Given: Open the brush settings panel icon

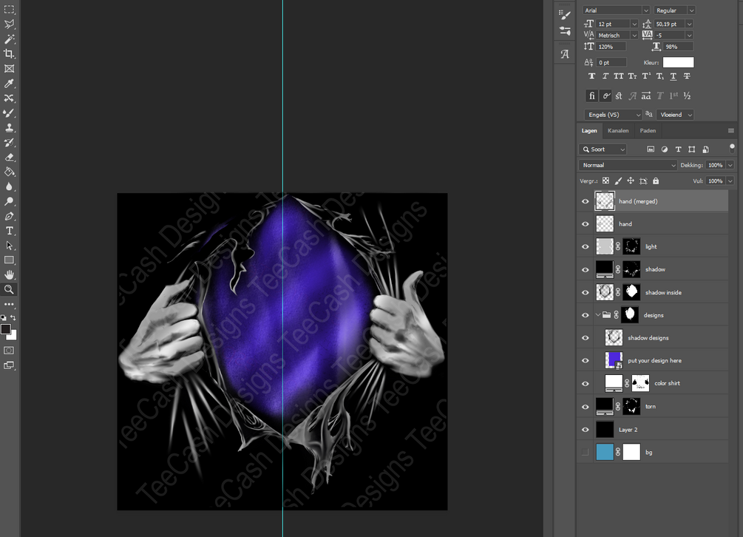Looking at the screenshot, I should click(x=565, y=16).
